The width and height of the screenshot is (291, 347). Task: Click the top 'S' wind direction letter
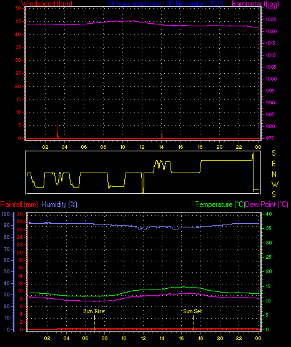tap(274, 153)
